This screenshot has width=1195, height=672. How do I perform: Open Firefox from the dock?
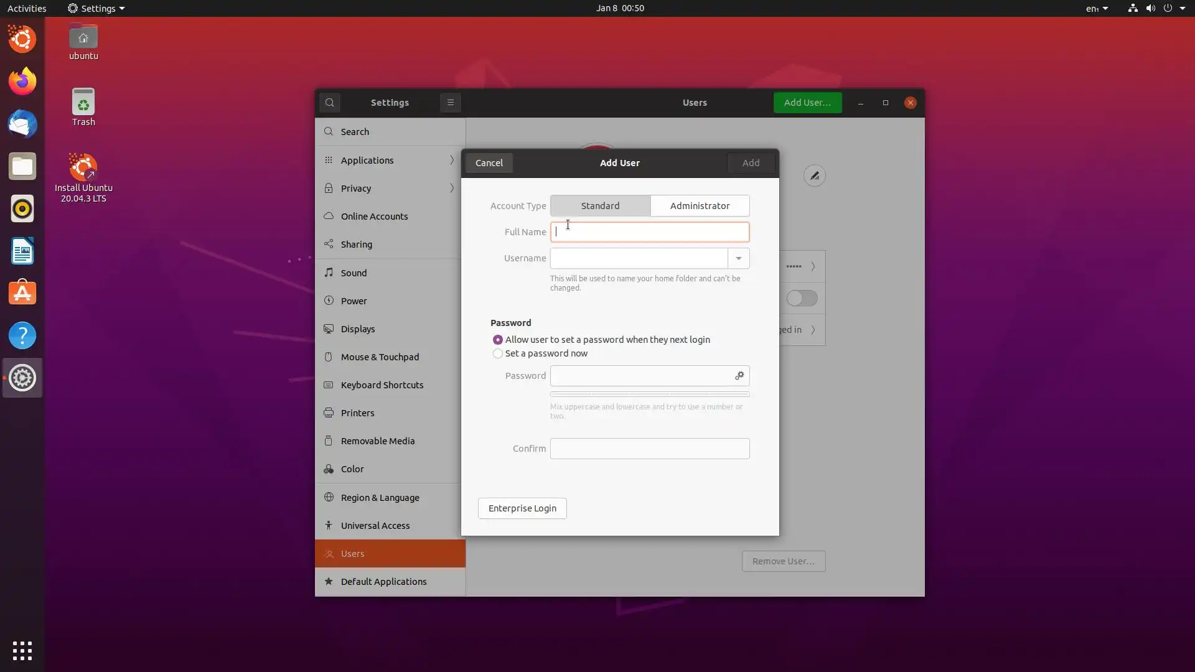(x=22, y=82)
